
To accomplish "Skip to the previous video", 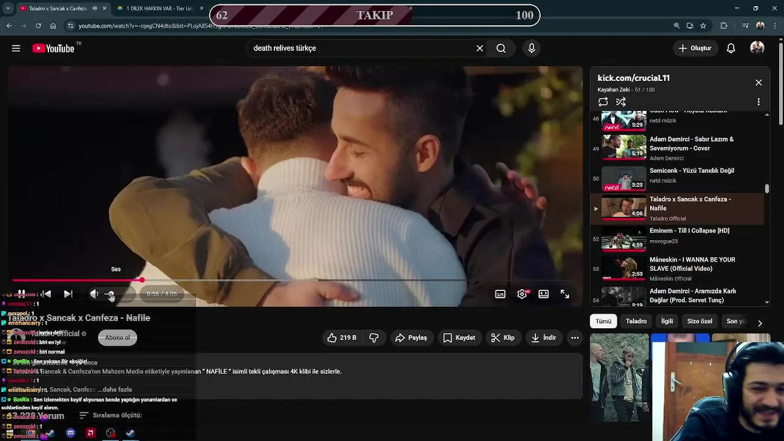I will click(46, 294).
